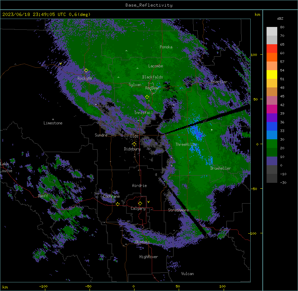Viewport: 298px width, 291px height.
Task: Click the Calgary city label
Action: [138, 208]
